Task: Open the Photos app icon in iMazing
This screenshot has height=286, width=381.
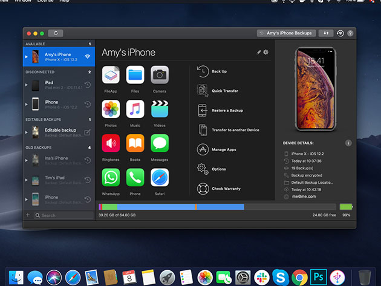Action: (111, 109)
